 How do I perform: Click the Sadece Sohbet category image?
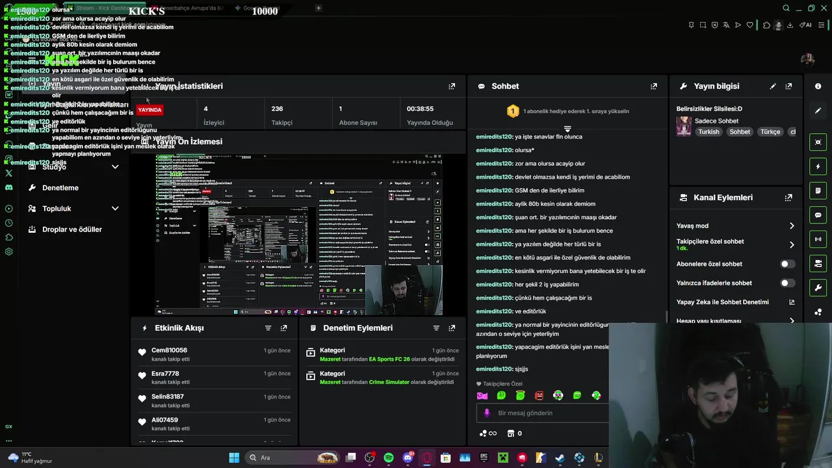pos(684,126)
